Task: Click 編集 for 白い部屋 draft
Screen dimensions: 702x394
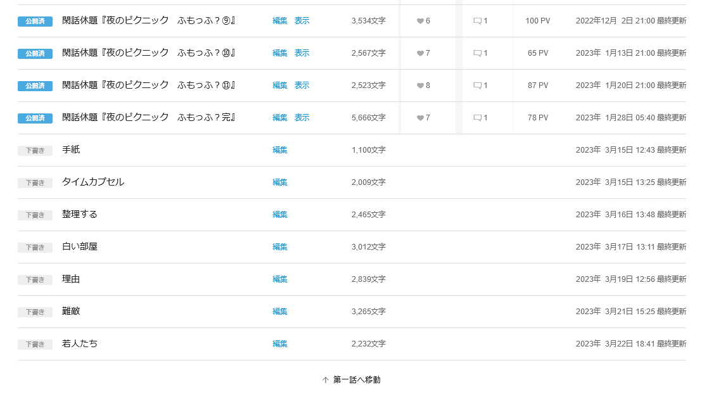Action: [279, 247]
